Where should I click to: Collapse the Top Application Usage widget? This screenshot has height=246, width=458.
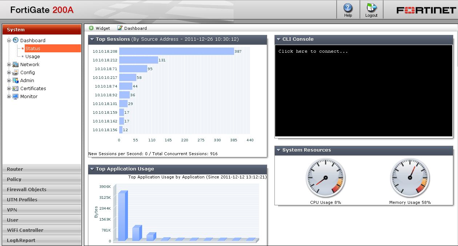[x=92, y=169]
